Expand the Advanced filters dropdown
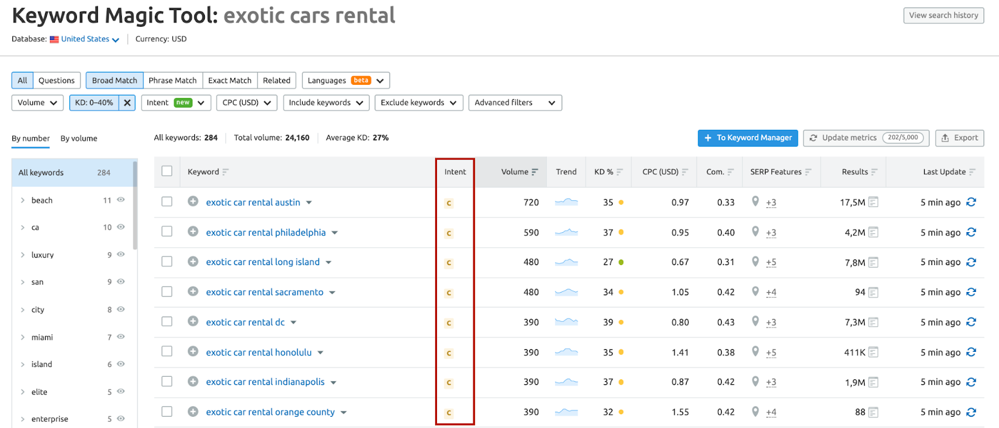The image size is (999, 428). pos(514,103)
